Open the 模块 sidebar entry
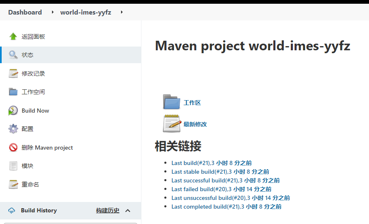Screen dimensions: 369x224 point(27,166)
